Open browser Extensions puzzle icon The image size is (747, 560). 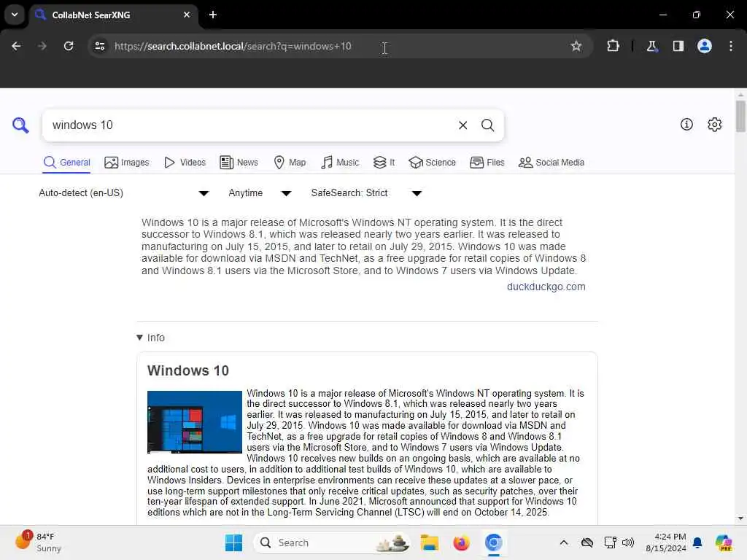point(613,46)
